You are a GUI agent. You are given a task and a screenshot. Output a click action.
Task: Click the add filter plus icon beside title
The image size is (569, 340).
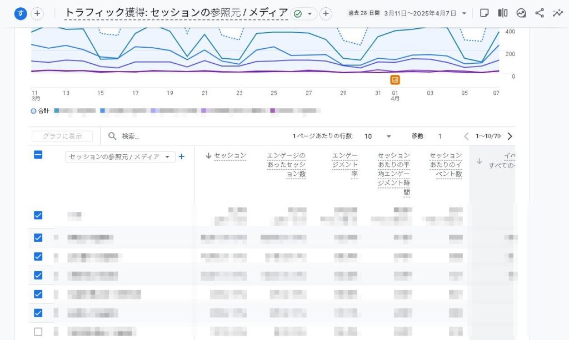326,13
